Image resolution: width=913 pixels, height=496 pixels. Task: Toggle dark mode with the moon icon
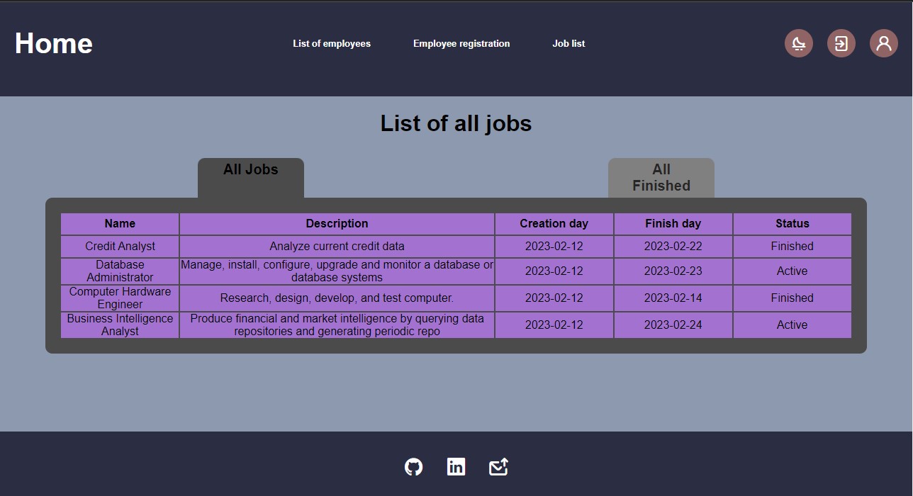coord(799,43)
